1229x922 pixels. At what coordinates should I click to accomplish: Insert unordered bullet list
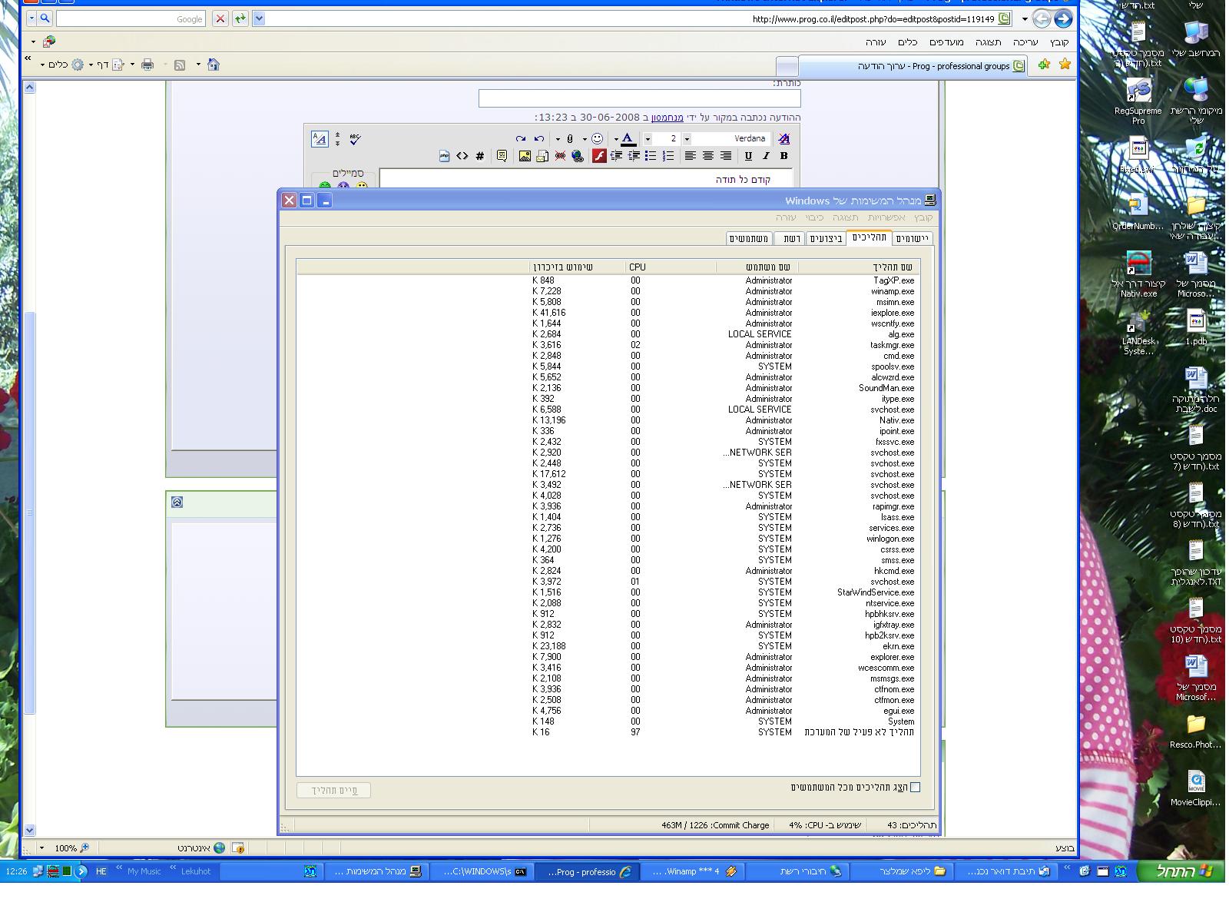[651, 156]
